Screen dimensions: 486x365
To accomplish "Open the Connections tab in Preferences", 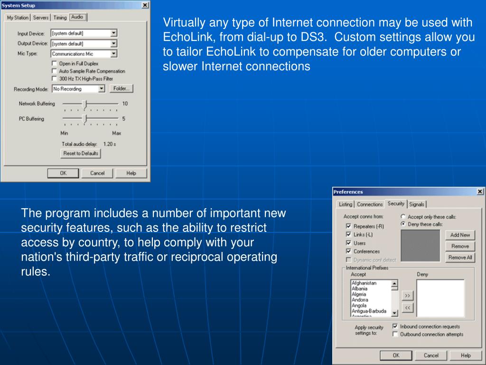I will coord(370,204).
